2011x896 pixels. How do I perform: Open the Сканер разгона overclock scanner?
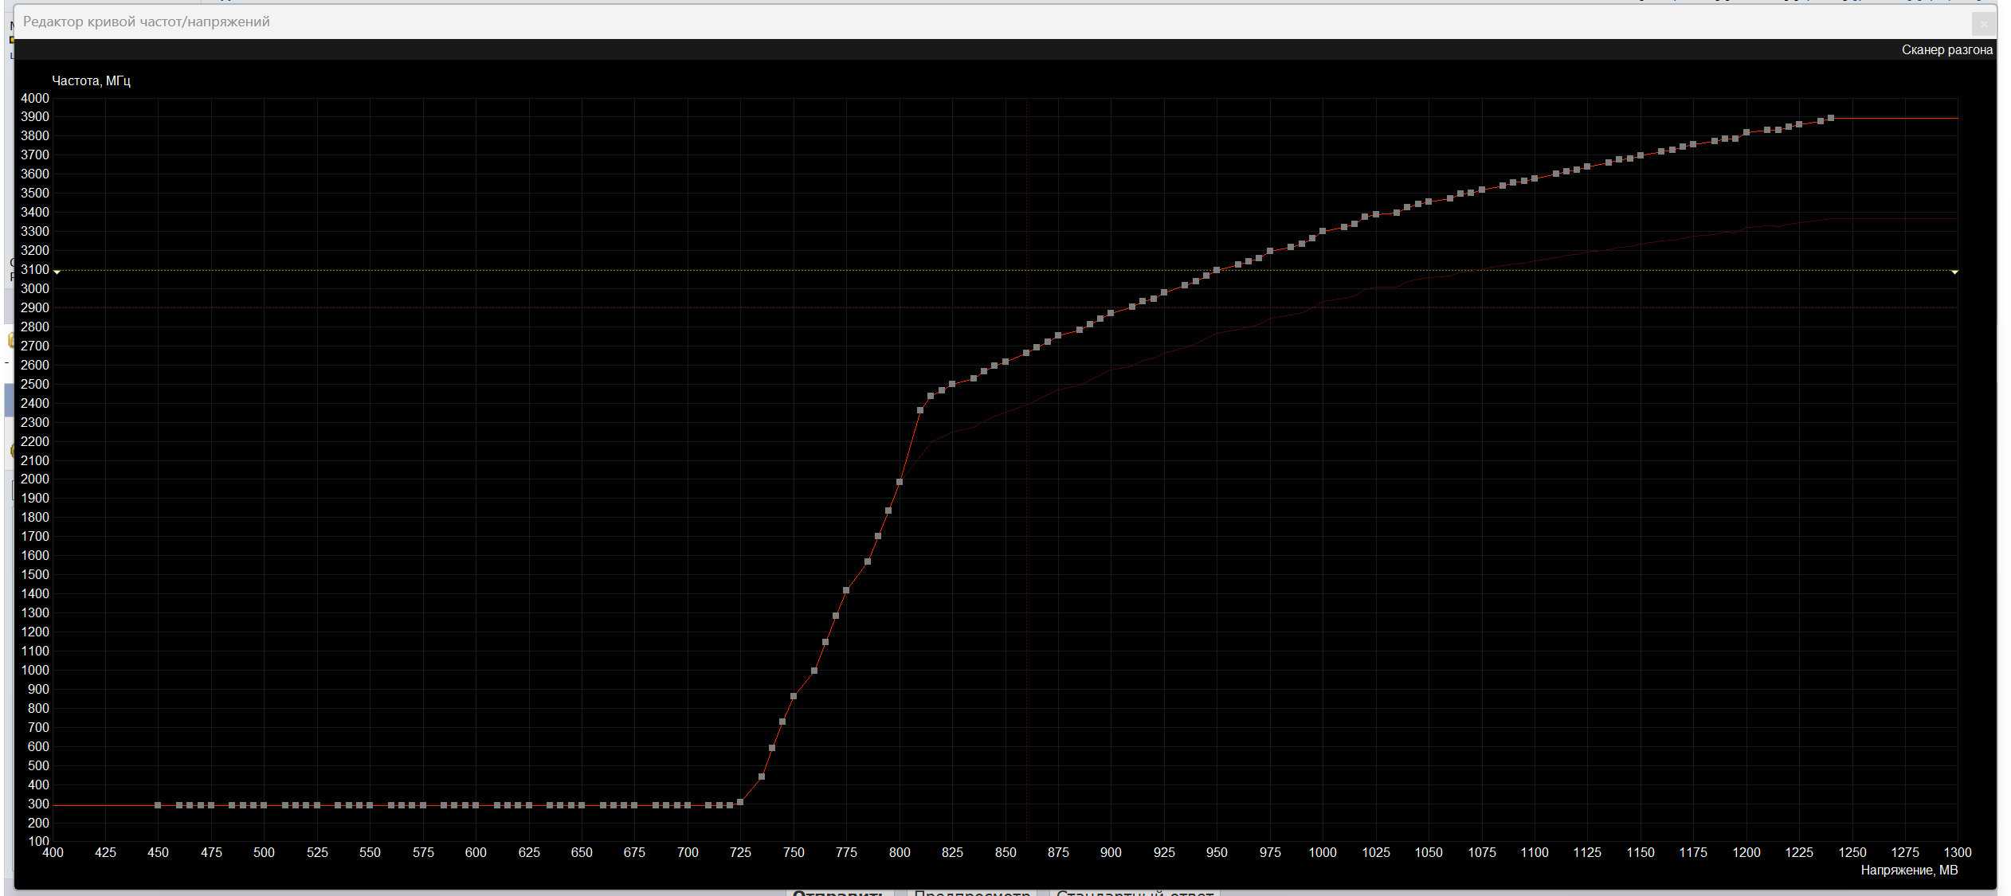pos(1946,50)
